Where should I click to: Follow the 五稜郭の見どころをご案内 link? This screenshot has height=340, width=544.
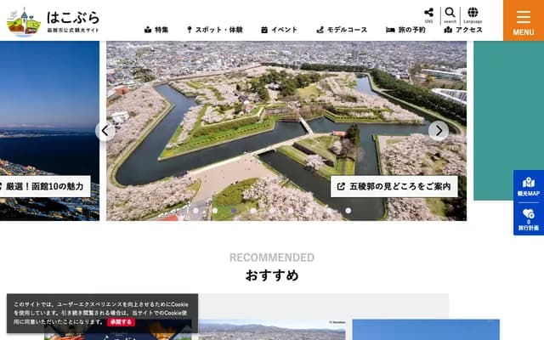(394, 186)
